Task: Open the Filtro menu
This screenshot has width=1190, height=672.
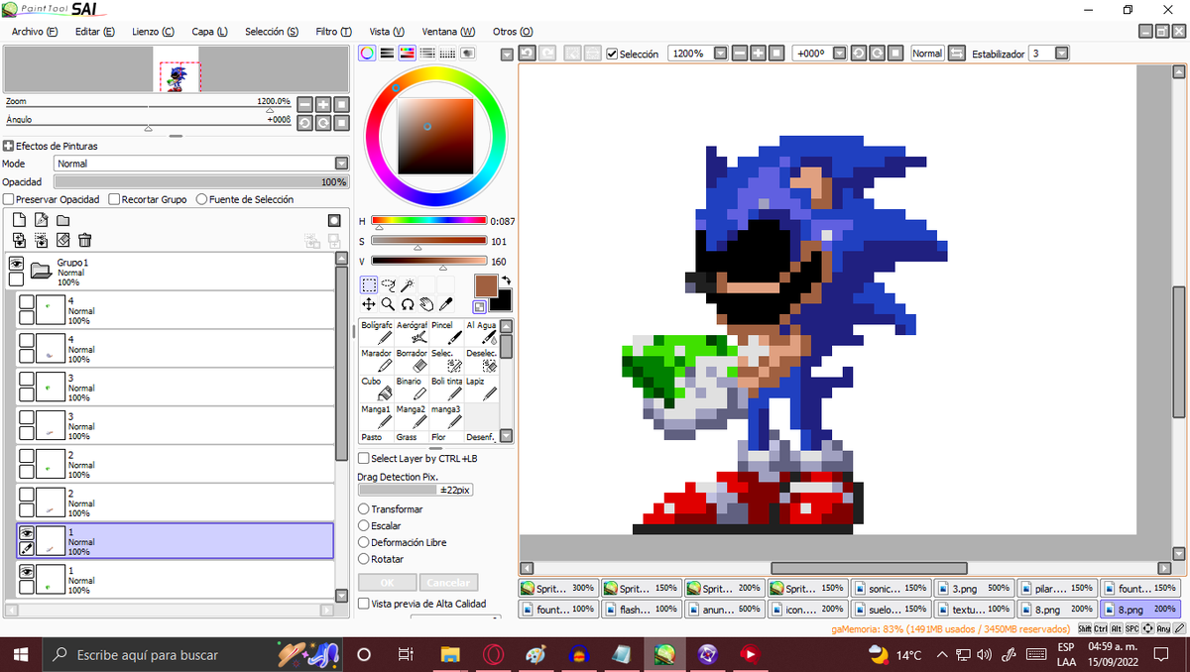Action: (333, 32)
